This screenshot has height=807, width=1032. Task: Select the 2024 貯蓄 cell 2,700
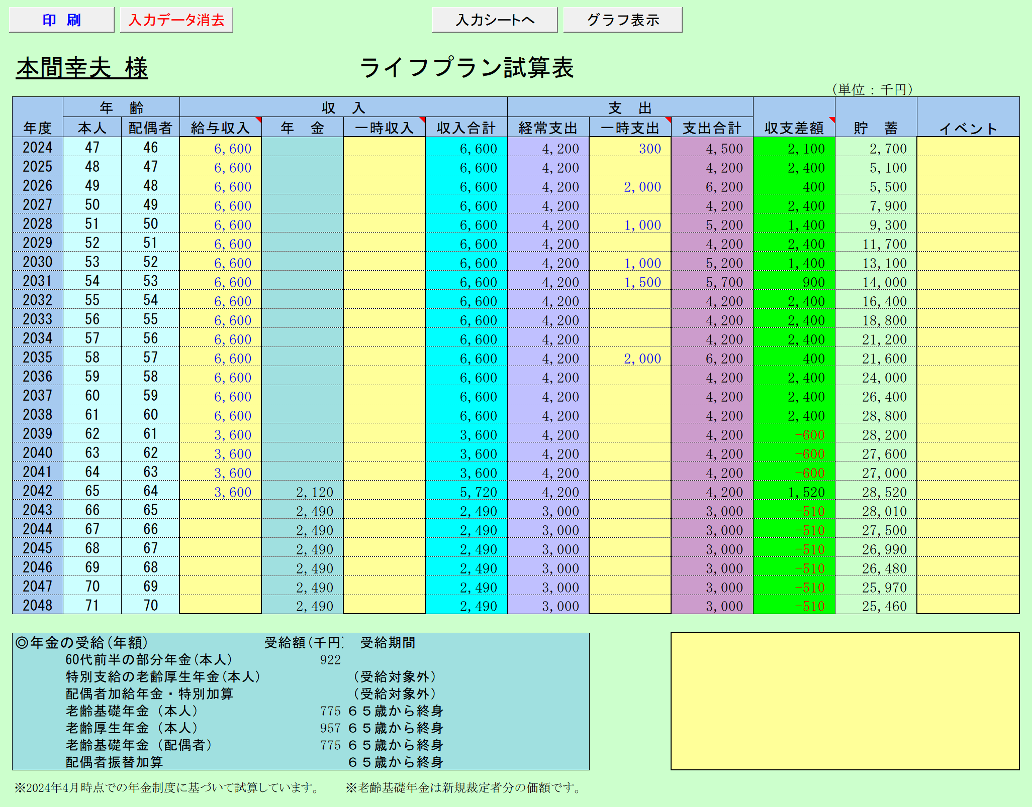pyautogui.click(x=876, y=147)
